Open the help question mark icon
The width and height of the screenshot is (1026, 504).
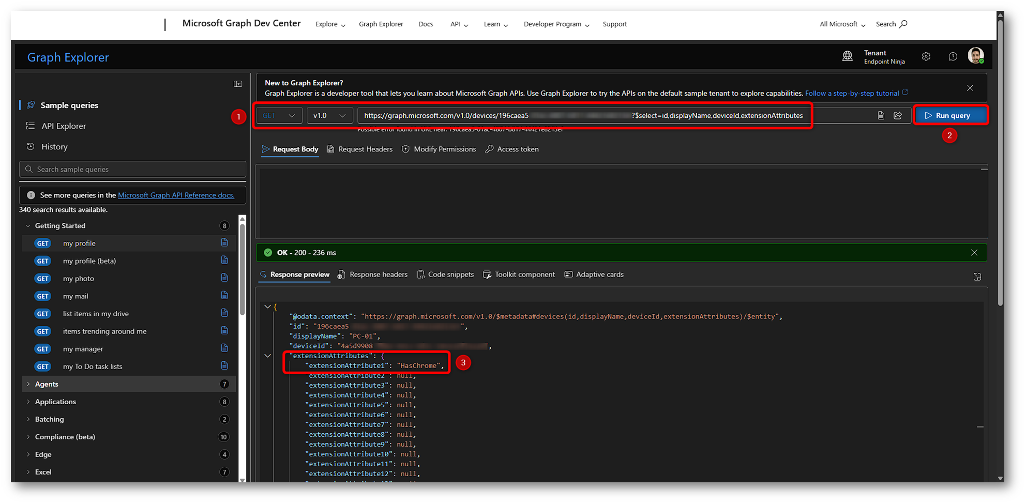pos(953,56)
